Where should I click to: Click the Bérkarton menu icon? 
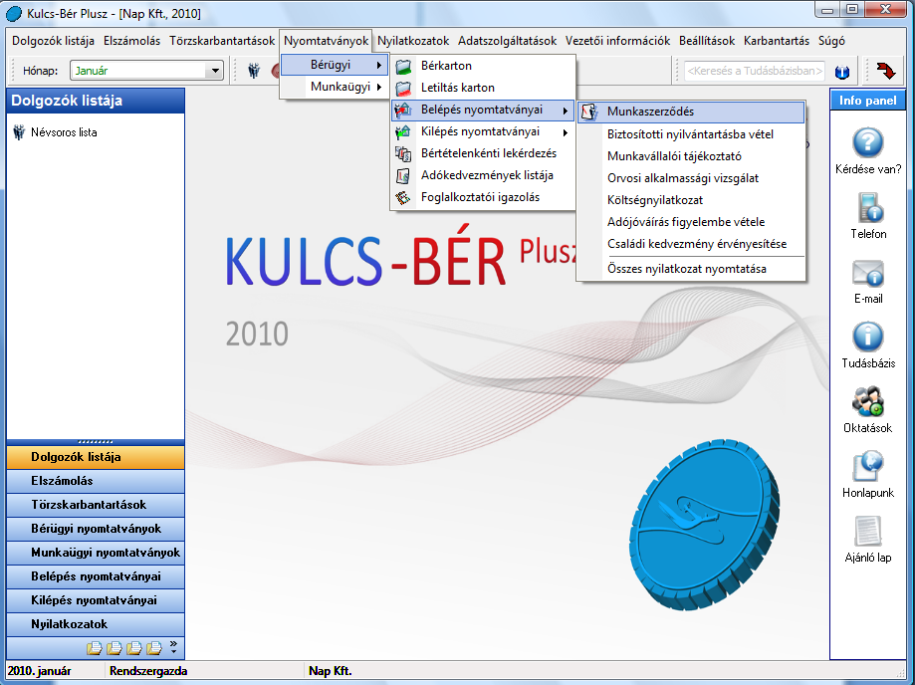click(x=403, y=67)
